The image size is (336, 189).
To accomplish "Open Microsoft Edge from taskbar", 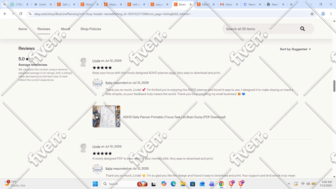I will [x=173, y=184].
